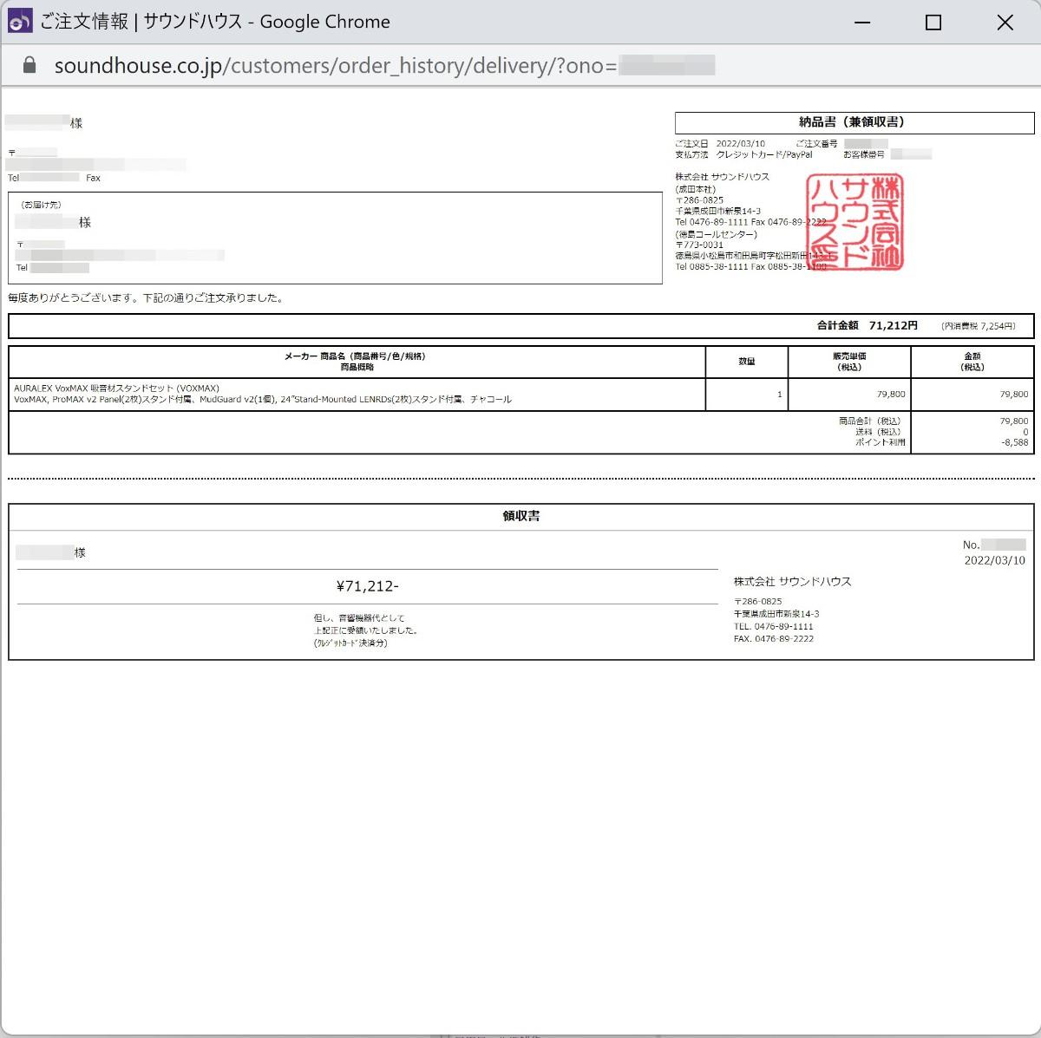The width and height of the screenshot is (1041, 1038).
Task: Click the 領収書 section heading
Action: (520, 516)
